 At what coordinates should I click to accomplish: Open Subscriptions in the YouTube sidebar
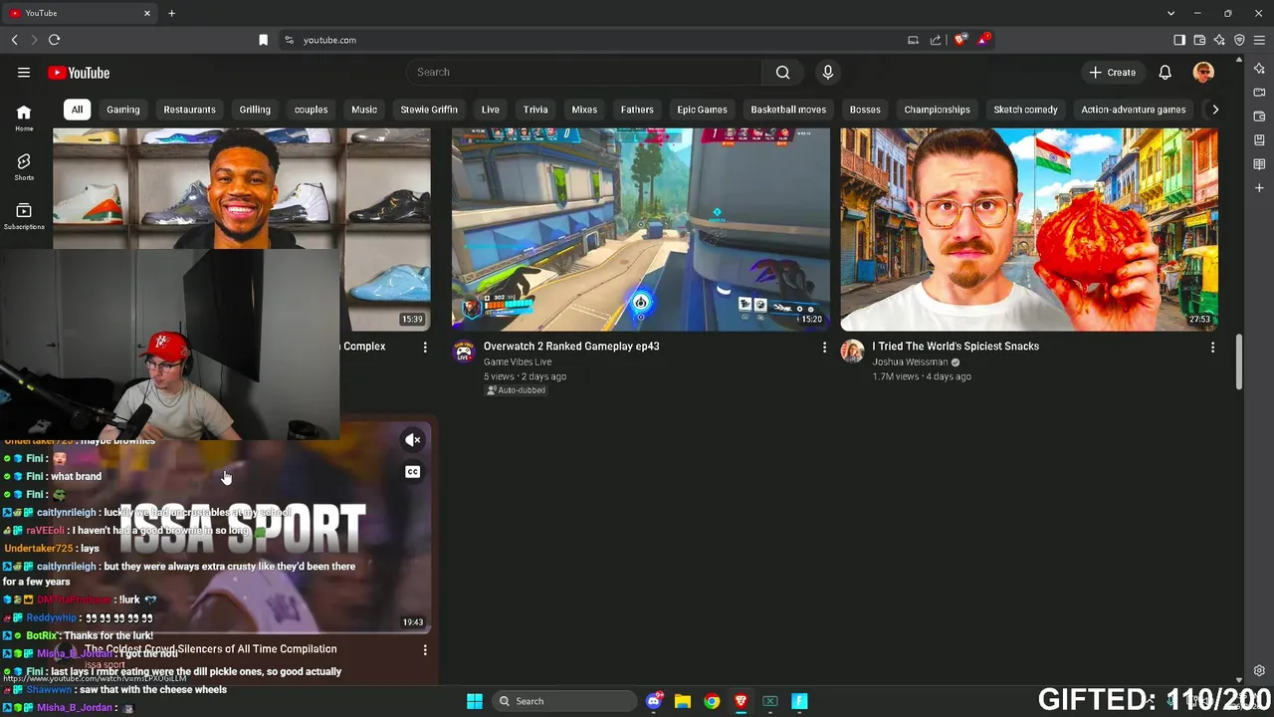click(x=24, y=216)
